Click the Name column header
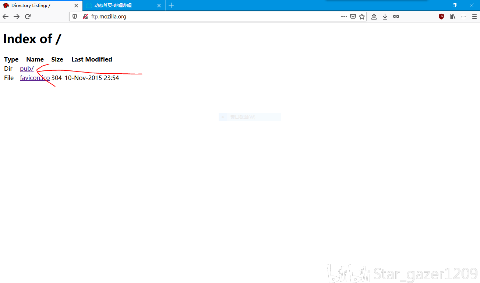The image size is (480, 283). [x=35, y=59]
